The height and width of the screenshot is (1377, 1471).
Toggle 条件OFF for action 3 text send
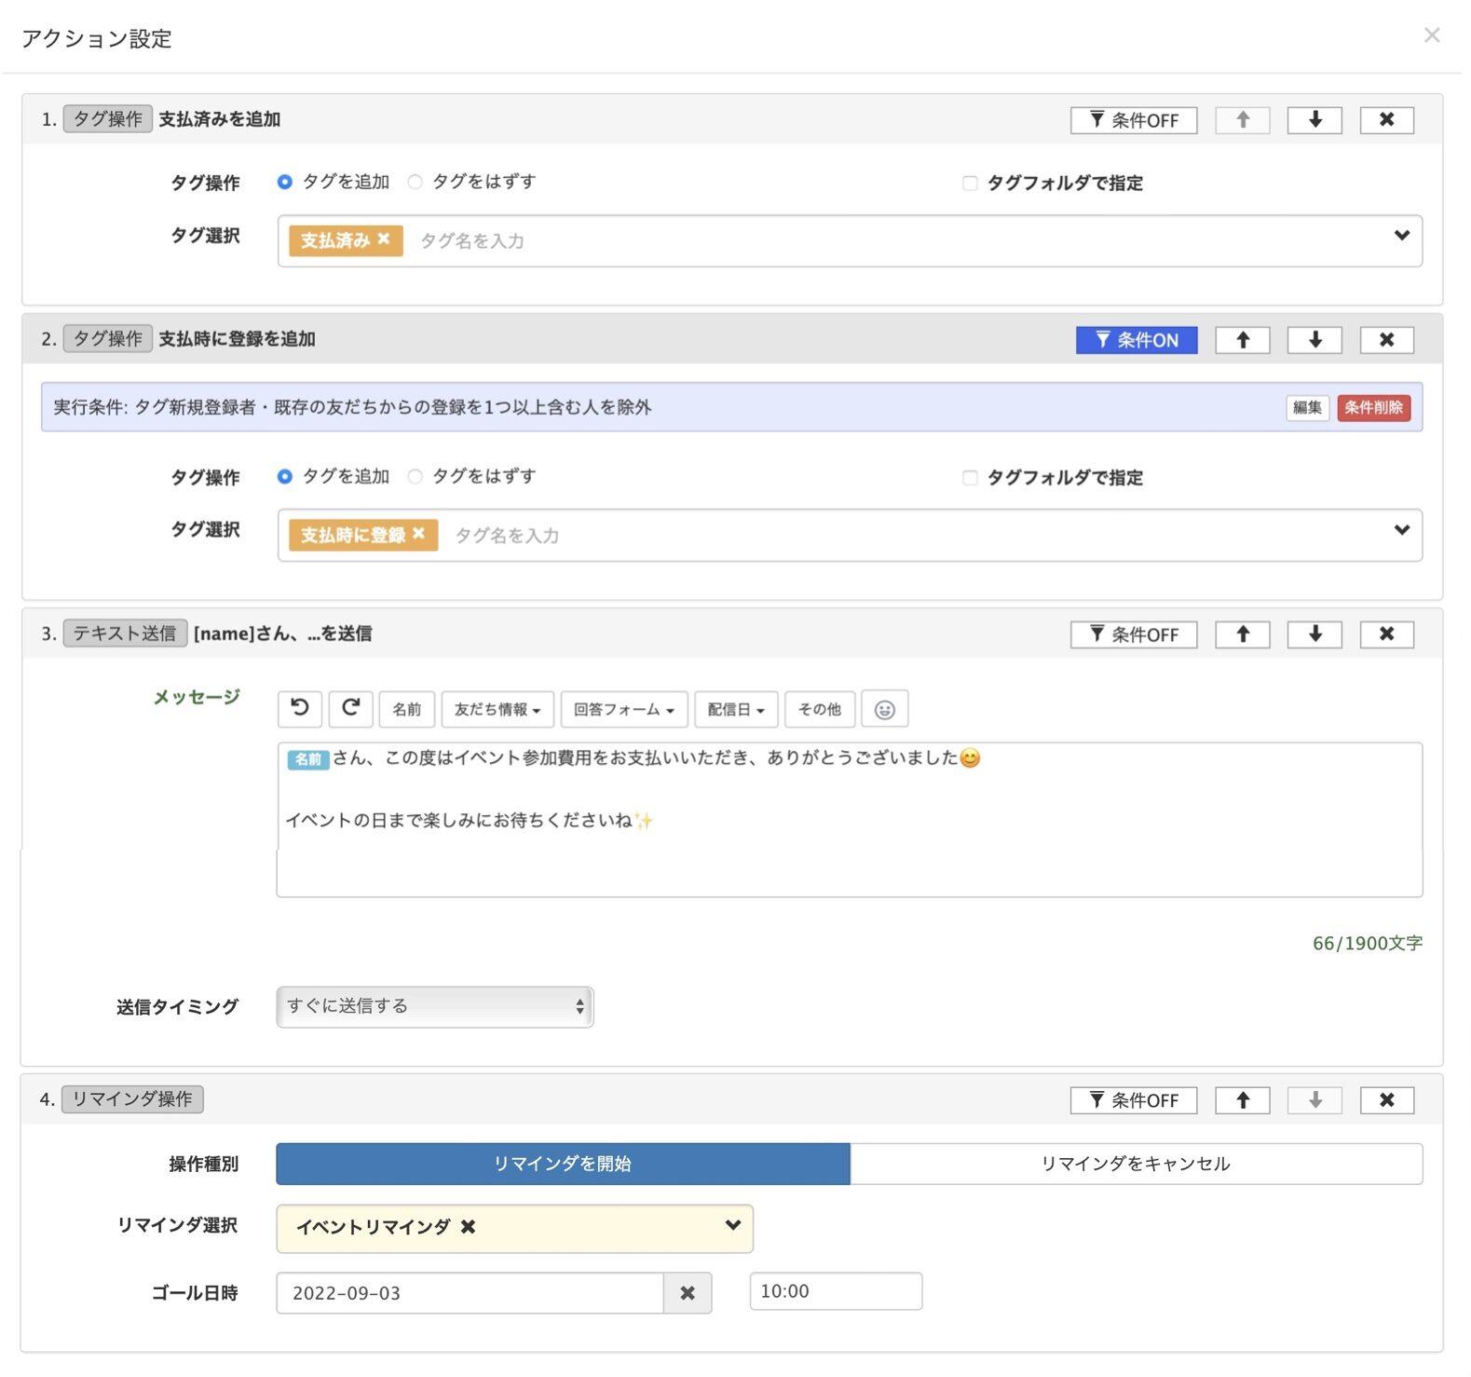pyautogui.click(x=1134, y=634)
